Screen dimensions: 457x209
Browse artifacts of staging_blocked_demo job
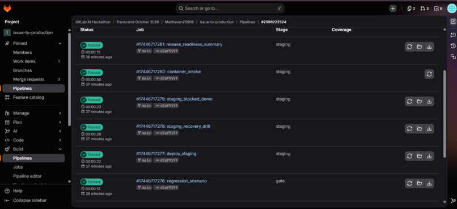click(x=419, y=101)
